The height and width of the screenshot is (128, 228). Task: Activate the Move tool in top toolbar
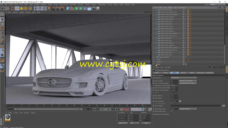pos(17,9)
